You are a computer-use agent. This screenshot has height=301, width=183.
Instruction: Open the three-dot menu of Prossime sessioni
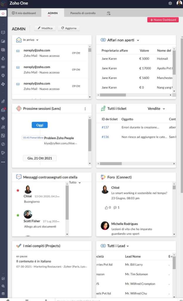point(85,109)
